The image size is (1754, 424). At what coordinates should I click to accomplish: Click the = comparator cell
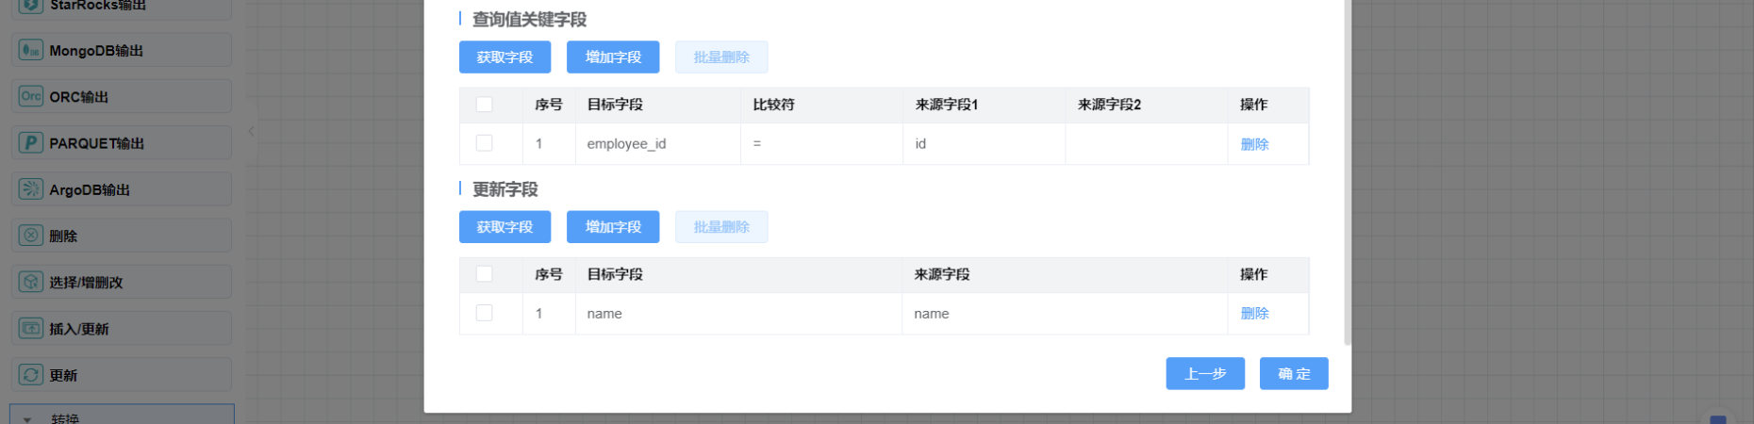821,144
